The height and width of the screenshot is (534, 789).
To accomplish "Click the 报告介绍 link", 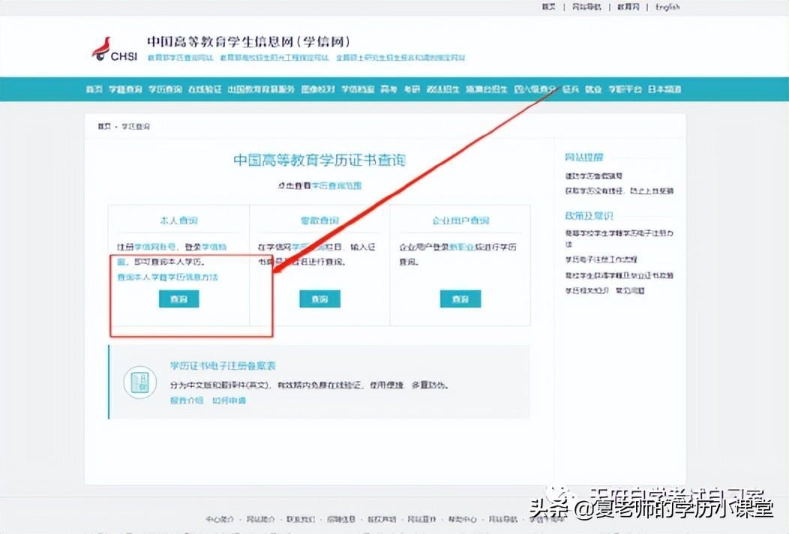I will 187,400.
